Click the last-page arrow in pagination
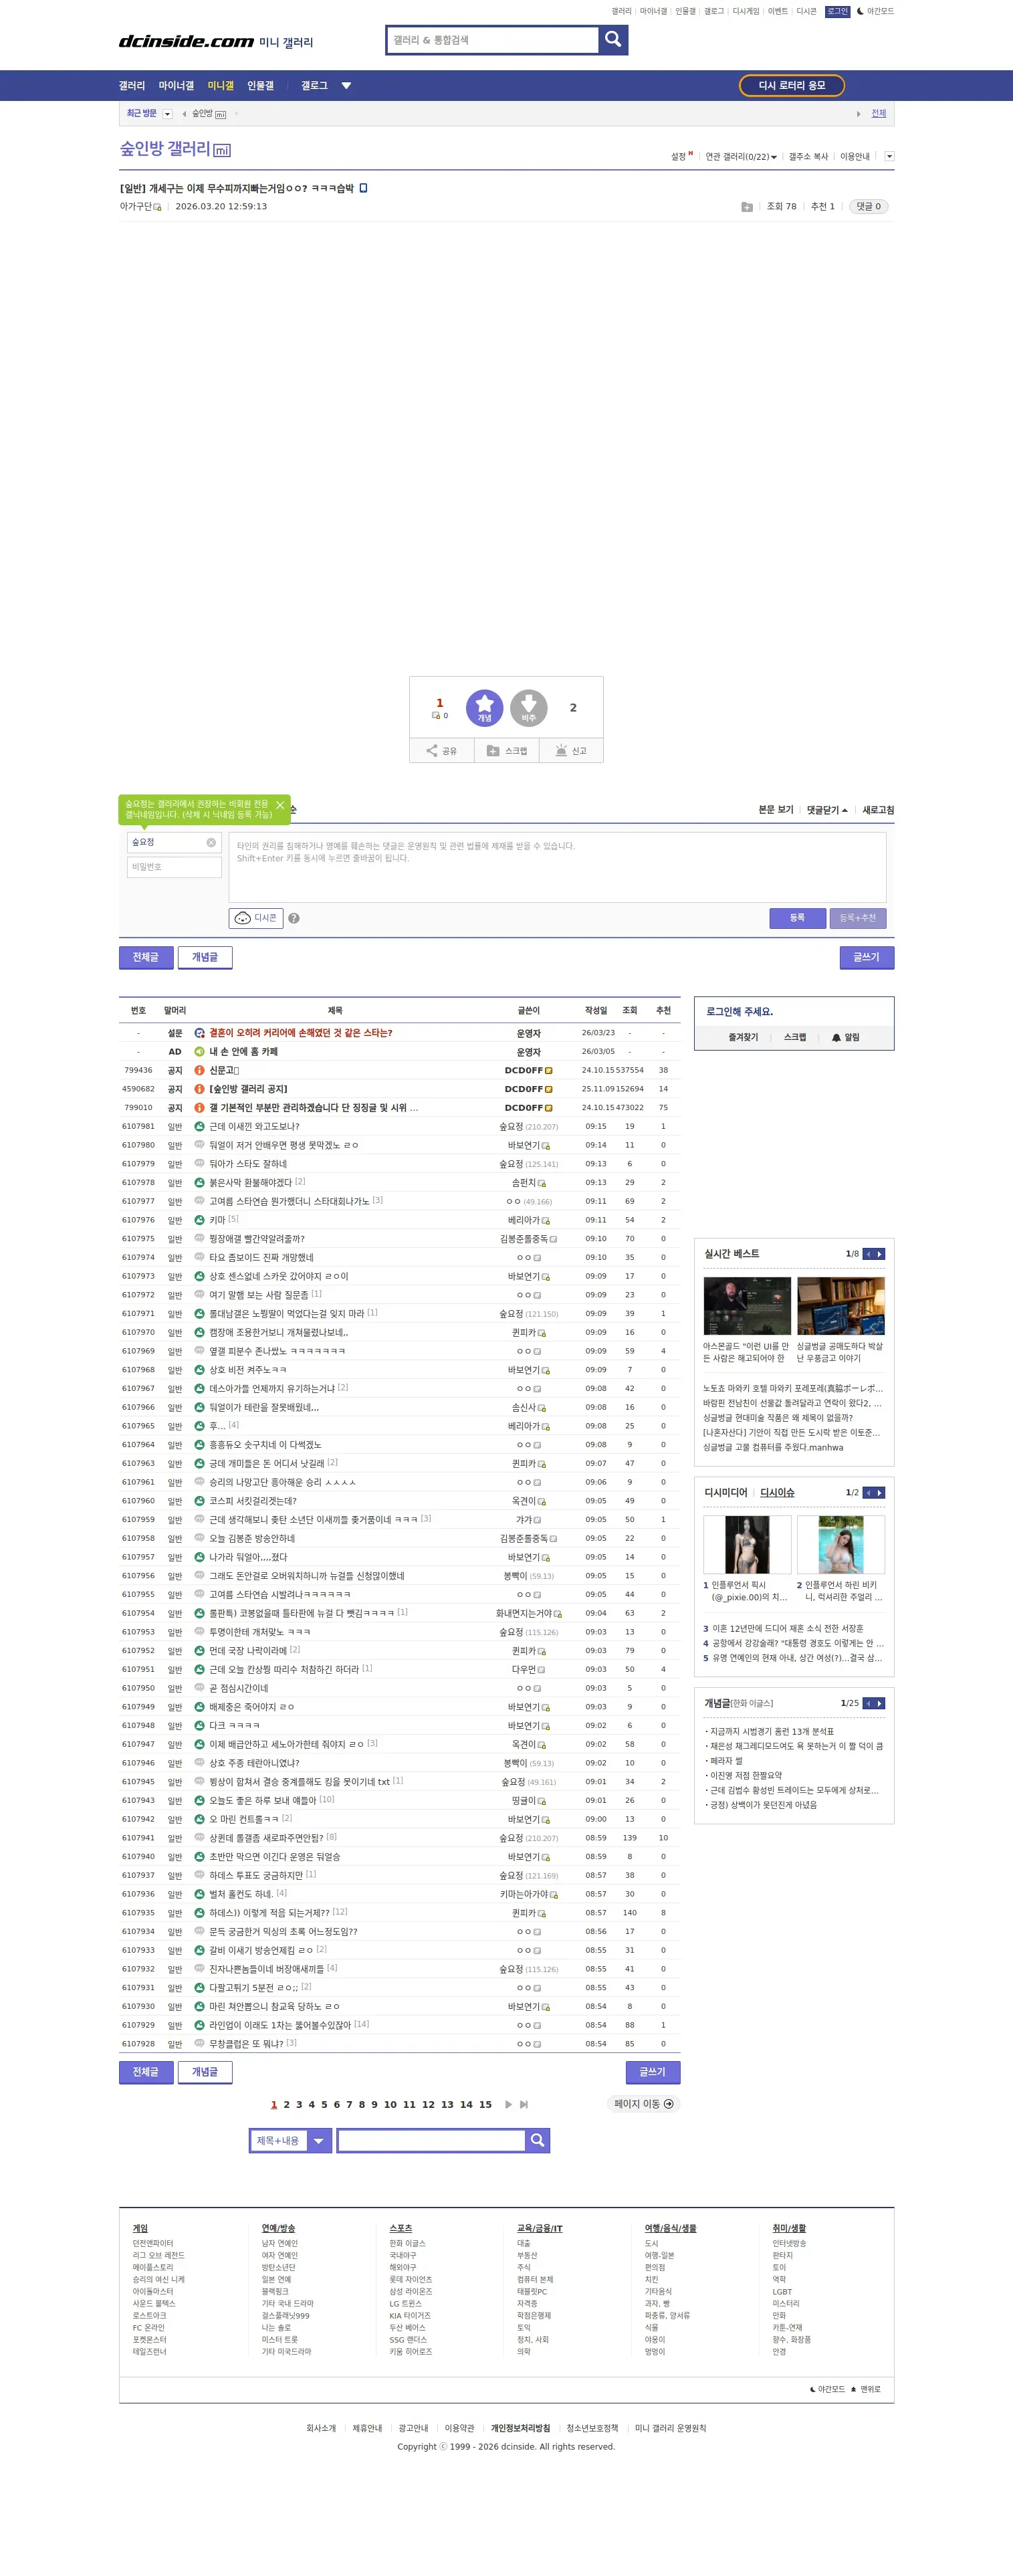The width and height of the screenshot is (1013, 2576). (x=524, y=2104)
